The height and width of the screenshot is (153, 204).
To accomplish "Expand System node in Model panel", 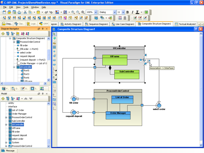I will [x=6, y=143].
